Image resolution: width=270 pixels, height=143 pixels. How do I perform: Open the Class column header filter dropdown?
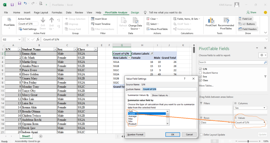click(x=95, y=49)
